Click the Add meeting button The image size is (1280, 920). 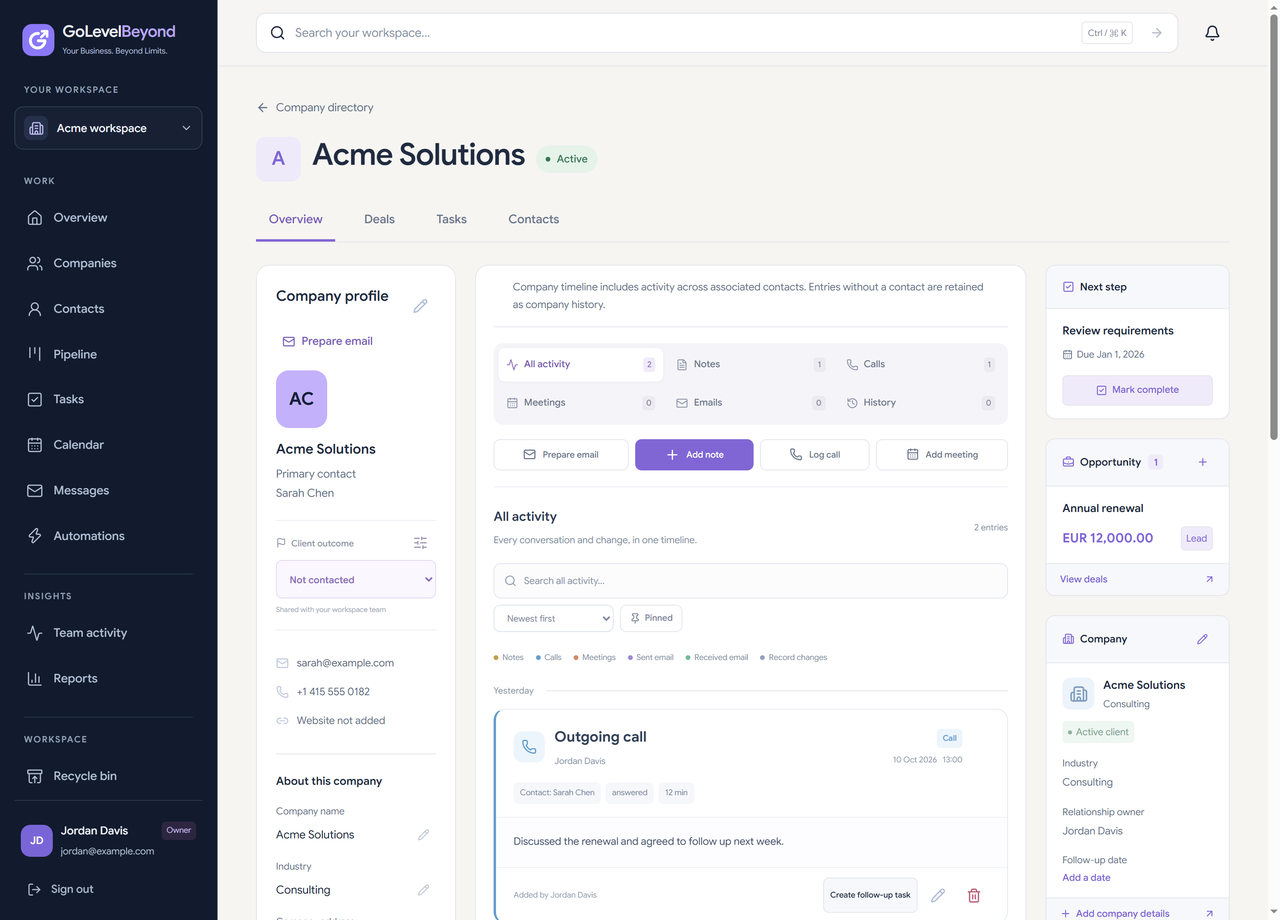click(x=941, y=454)
